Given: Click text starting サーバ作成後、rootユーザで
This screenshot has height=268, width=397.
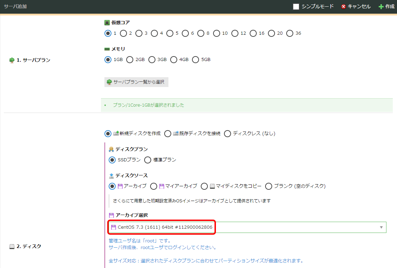Looking at the screenshot, I should (163, 248).
